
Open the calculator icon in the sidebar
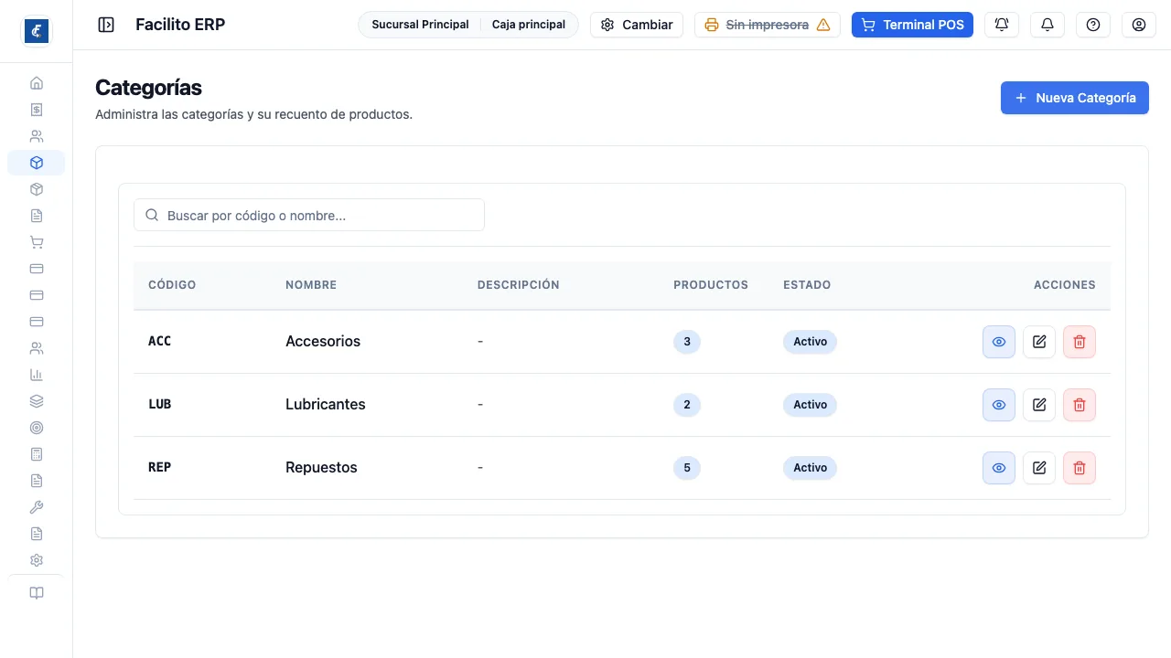point(37,454)
